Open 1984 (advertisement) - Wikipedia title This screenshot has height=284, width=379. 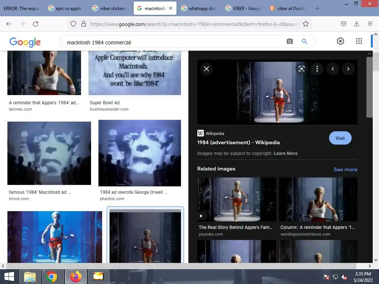point(238,142)
